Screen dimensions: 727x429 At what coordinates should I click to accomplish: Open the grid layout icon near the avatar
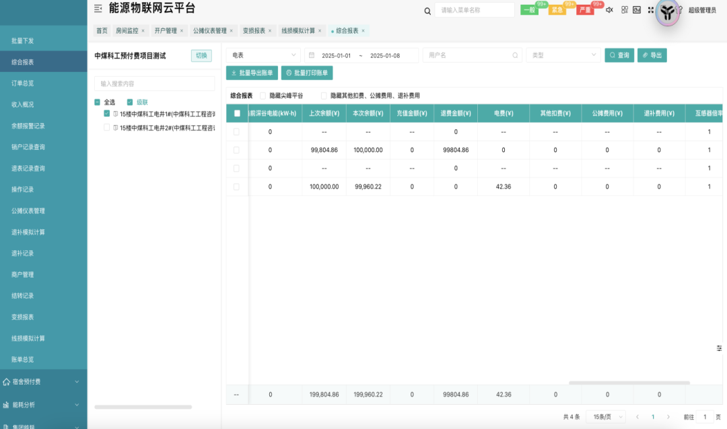point(624,9)
